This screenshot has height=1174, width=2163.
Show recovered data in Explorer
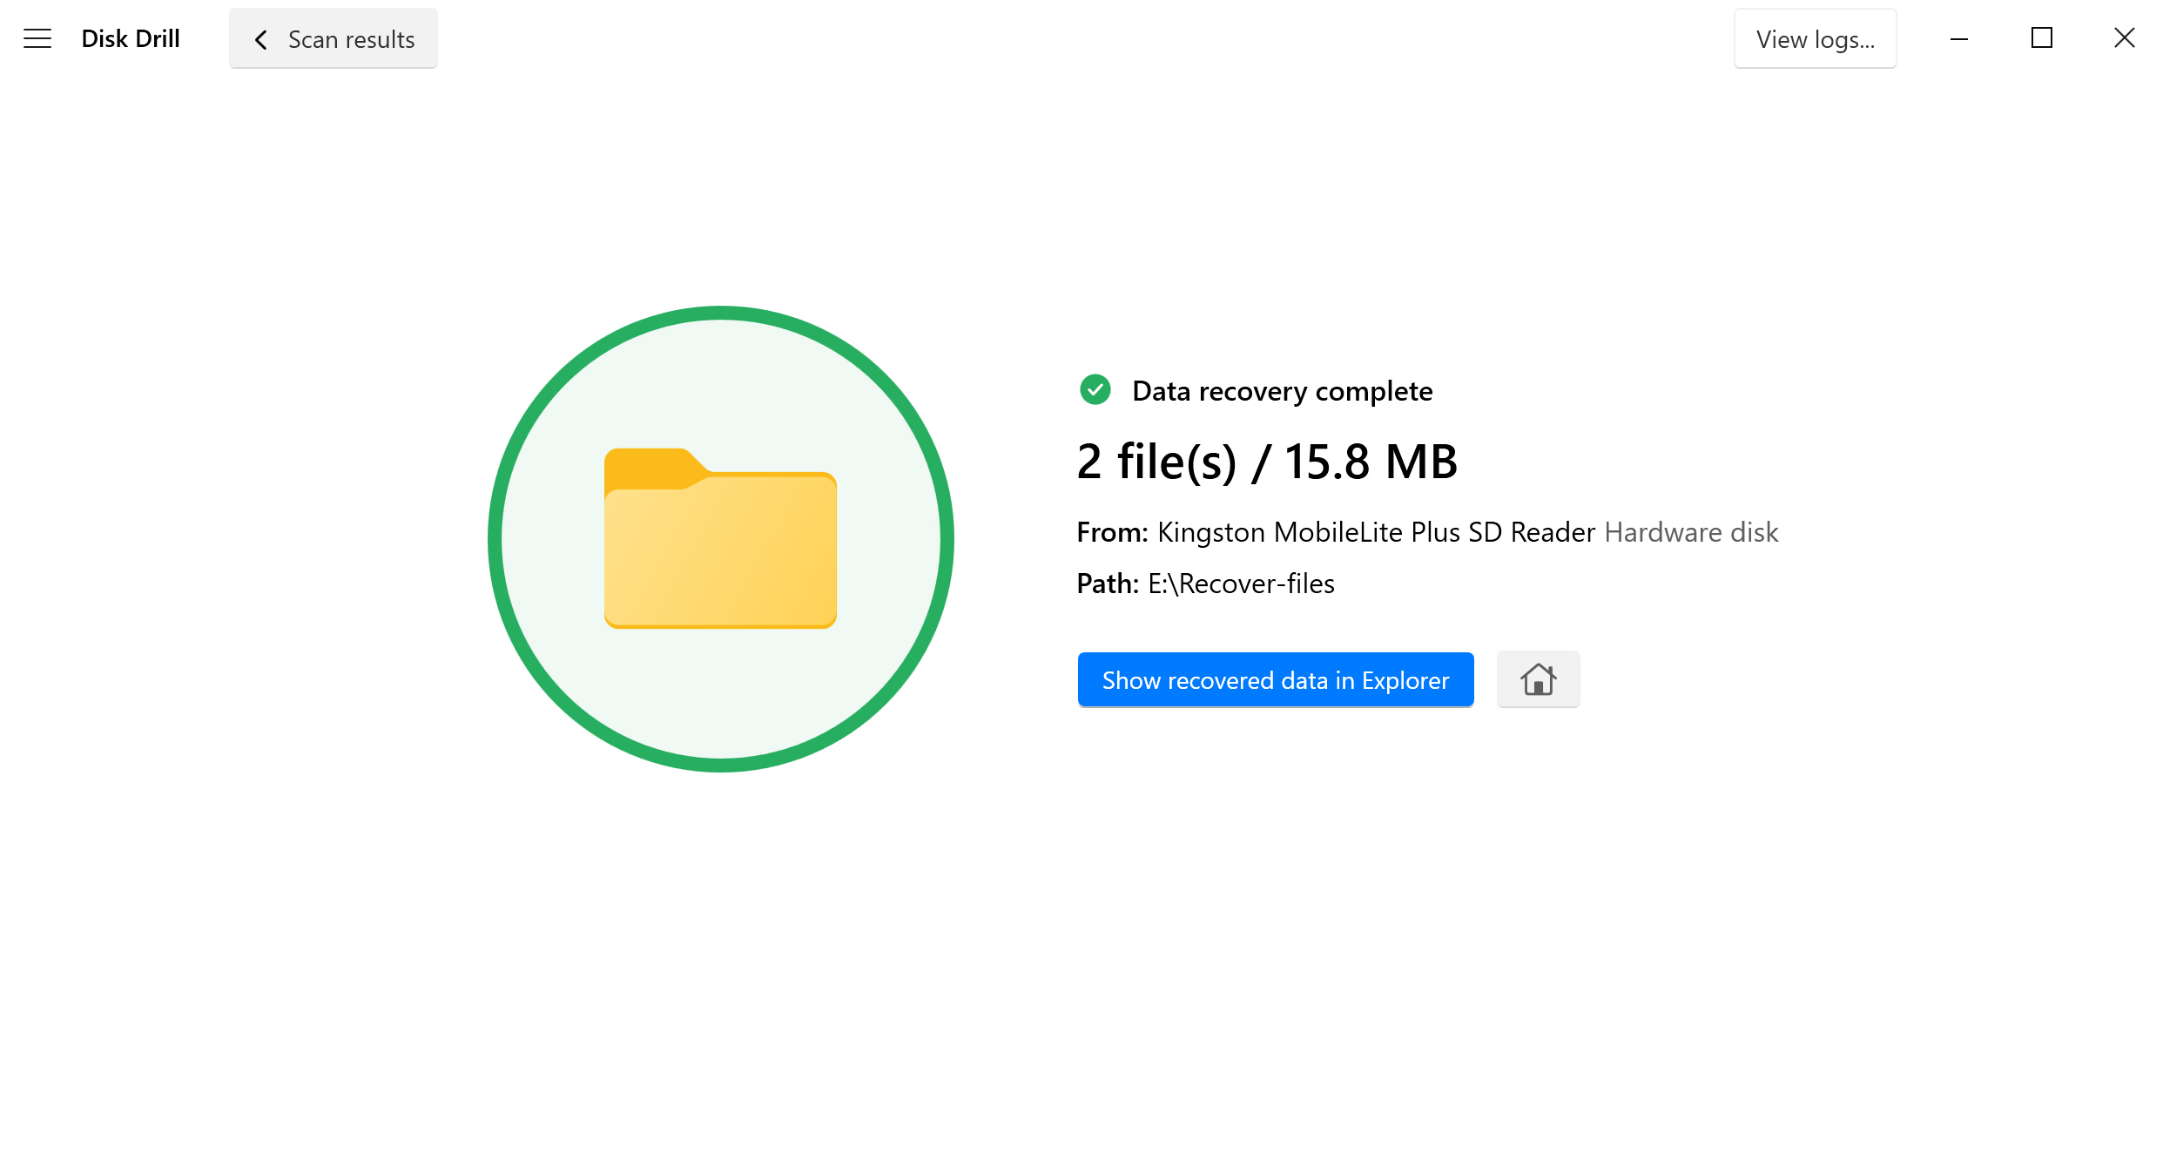pos(1276,679)
